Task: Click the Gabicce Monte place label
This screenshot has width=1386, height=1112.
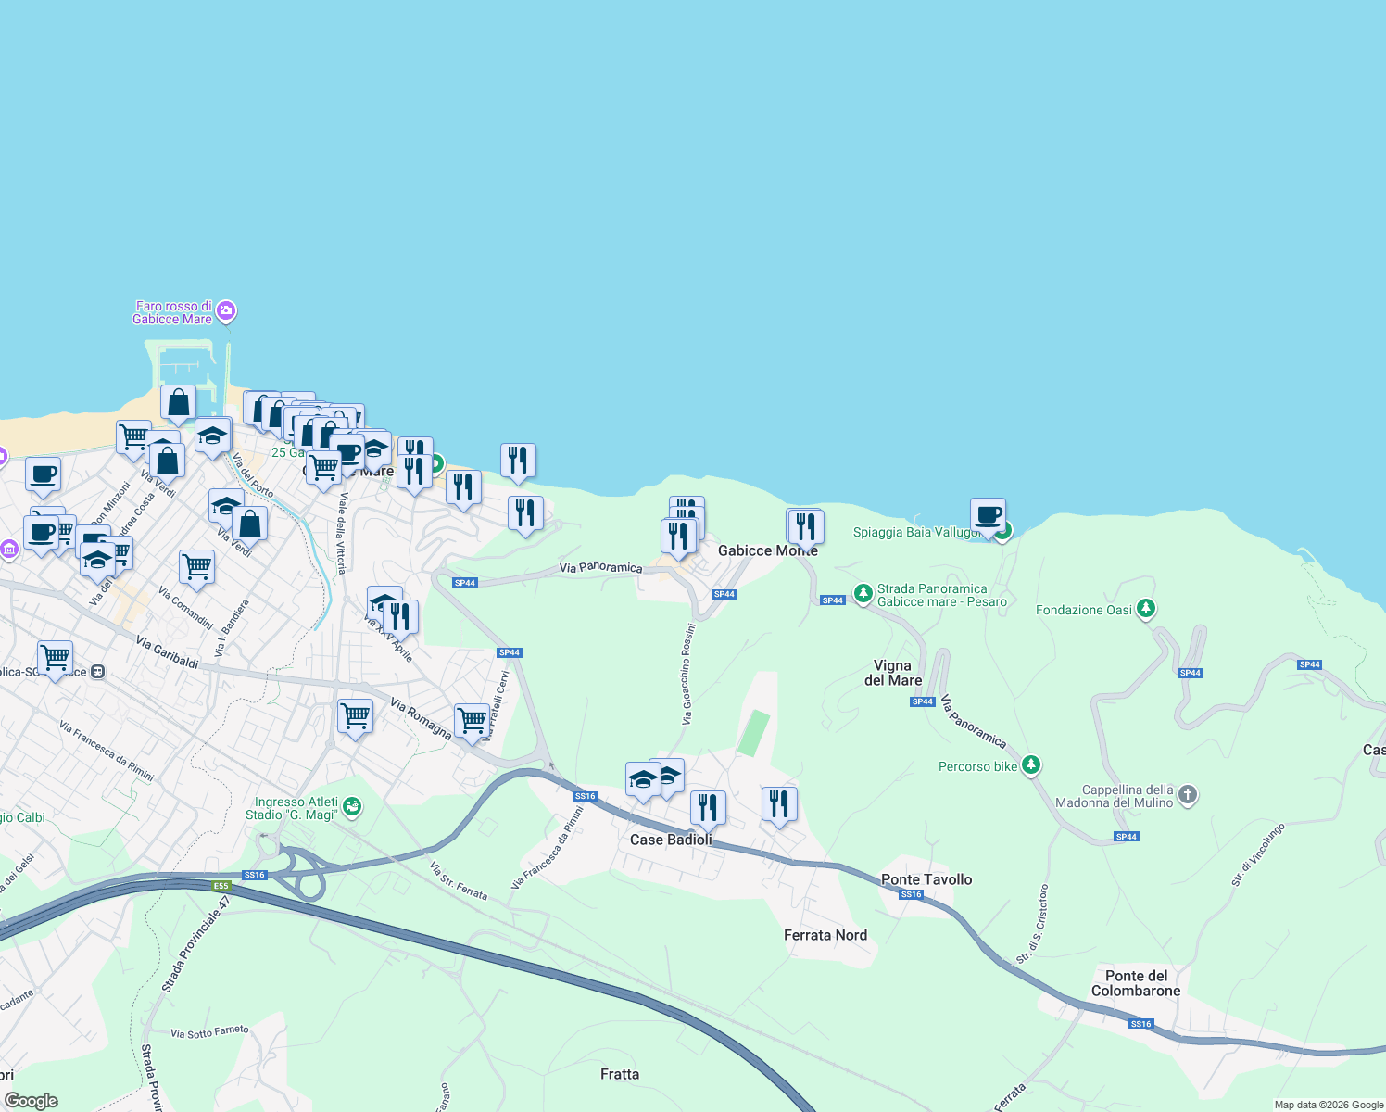Action: [768, 550]
